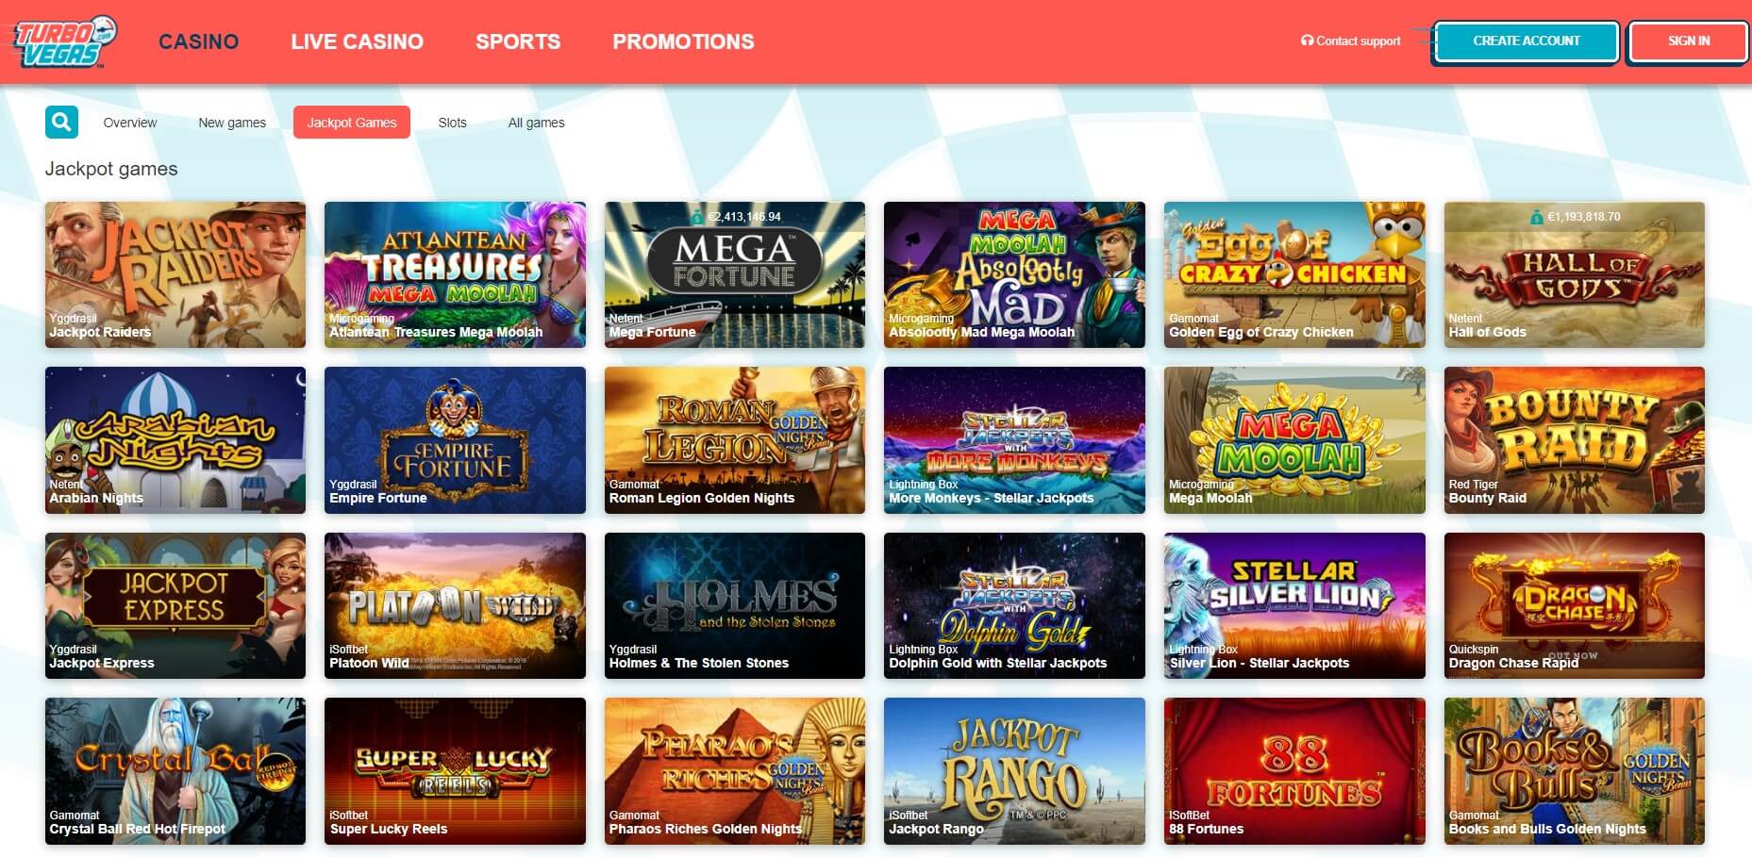Click the Hall of Gods jackpot amount badge
1752x857 pixels.
point(1575,217)
